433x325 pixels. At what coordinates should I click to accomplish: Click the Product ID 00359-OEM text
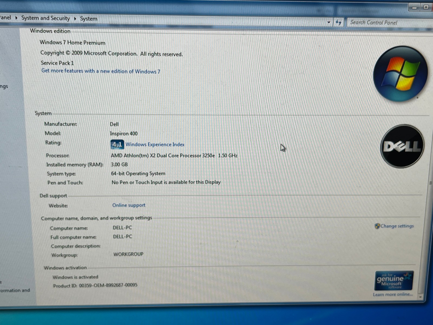pyautogui.click(x=95, y=285)
